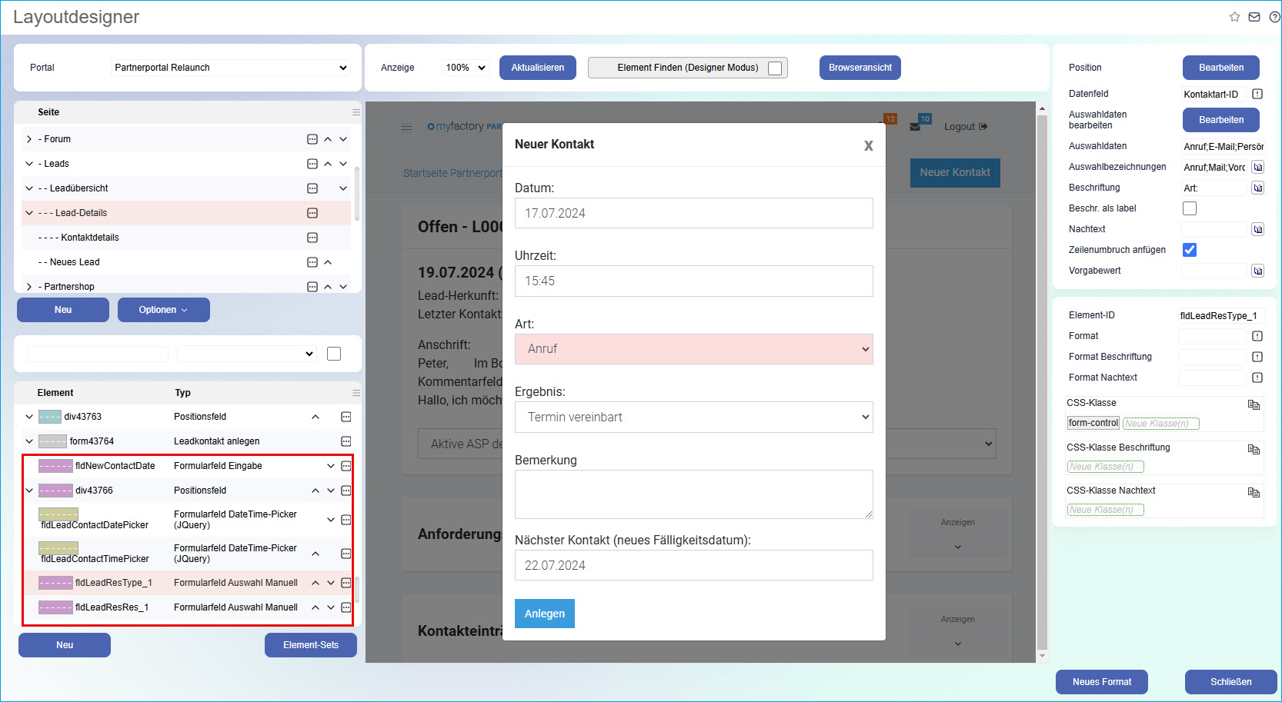Click the mail envelope icon in header
1282x702 pixels.
pyautogui.click(x=1254, y=17)
